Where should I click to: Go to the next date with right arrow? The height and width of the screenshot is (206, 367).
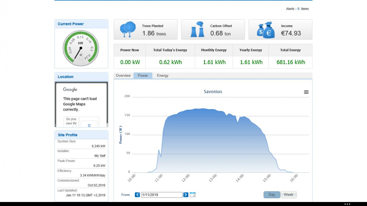[x=186, y=195]
